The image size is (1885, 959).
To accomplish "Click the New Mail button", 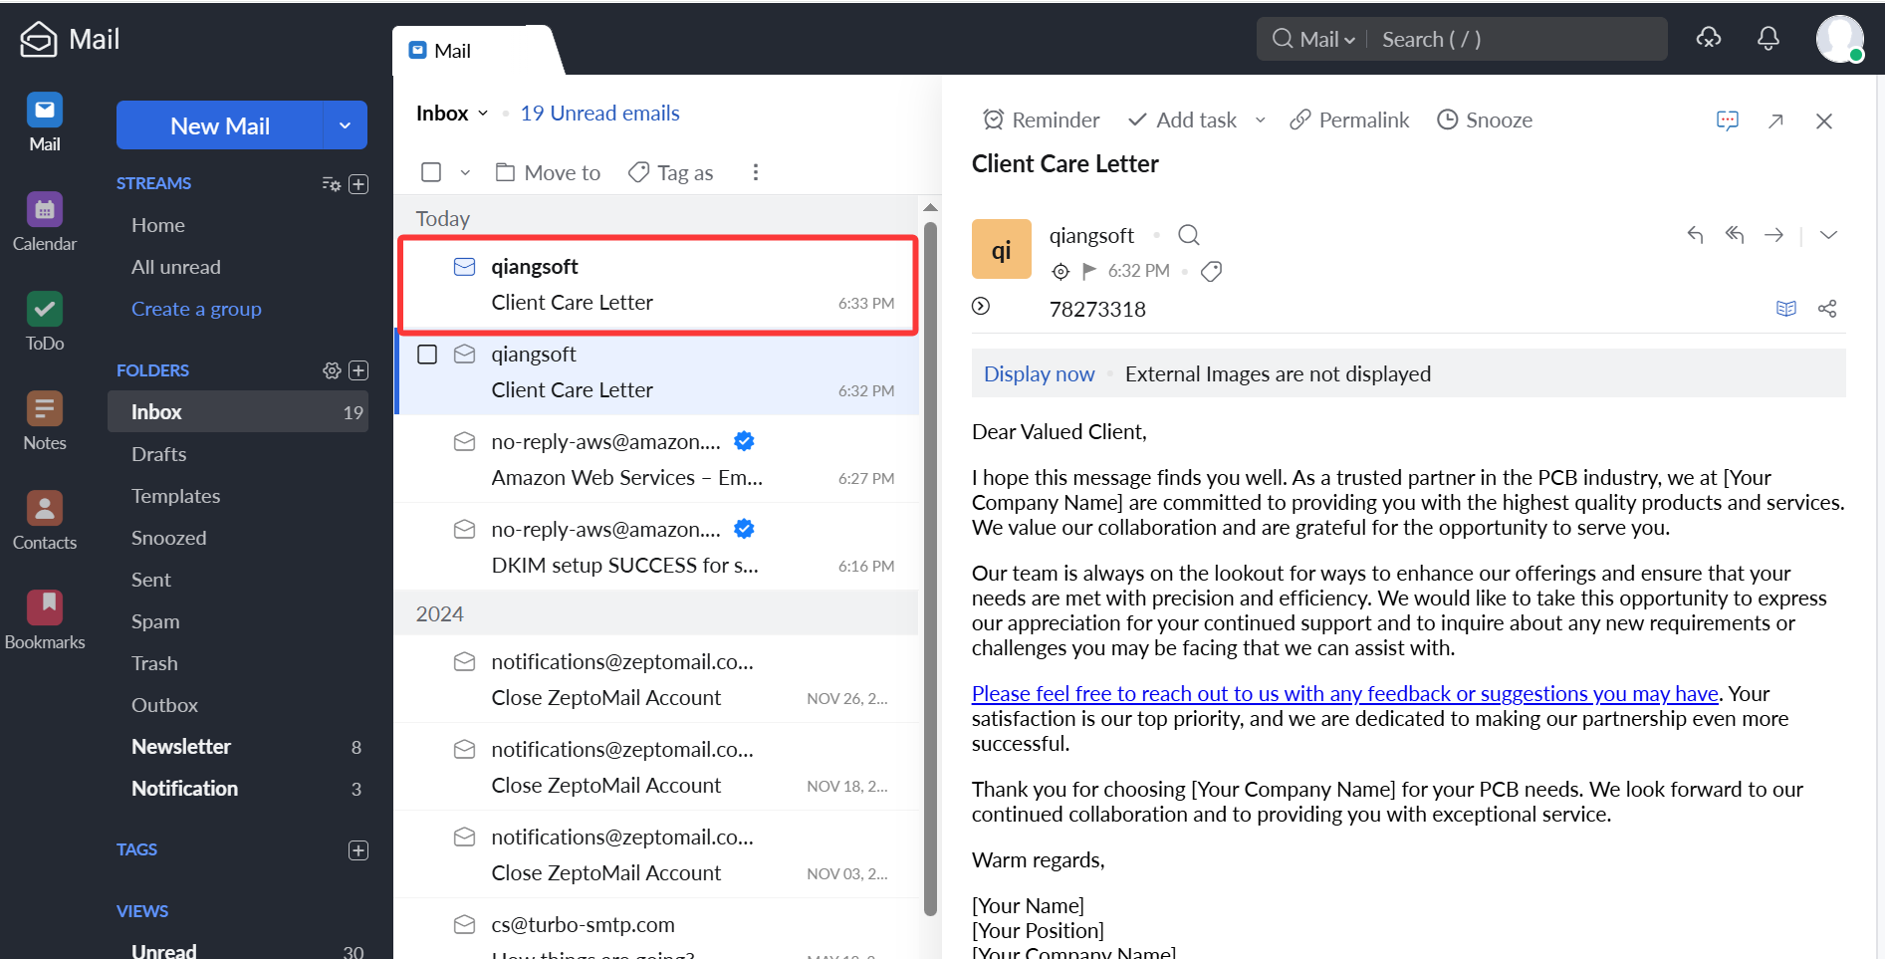I will [x=220, y=125].
